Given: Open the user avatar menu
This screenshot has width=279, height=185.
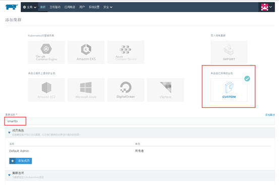Looking at the screenshot, I should (x=266, y=7).
